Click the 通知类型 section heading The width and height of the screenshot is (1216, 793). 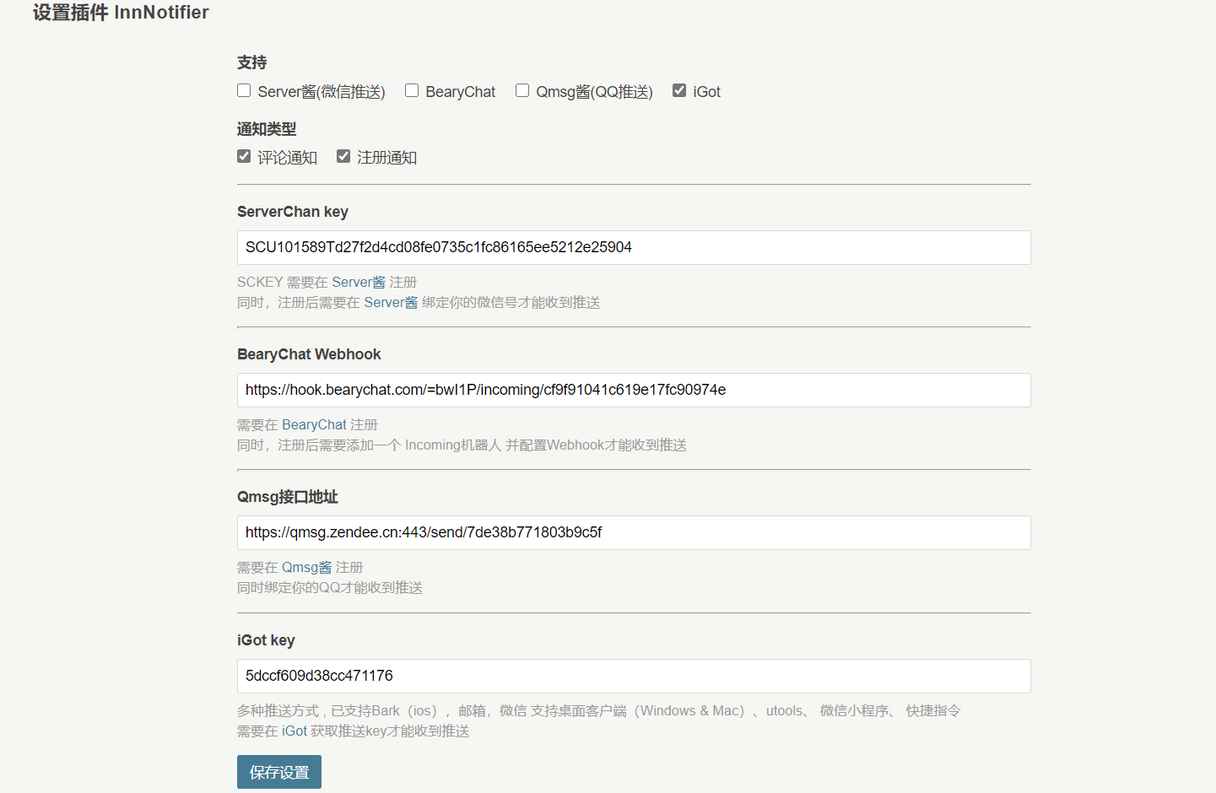pyautogui.click(x=263, y=127)
